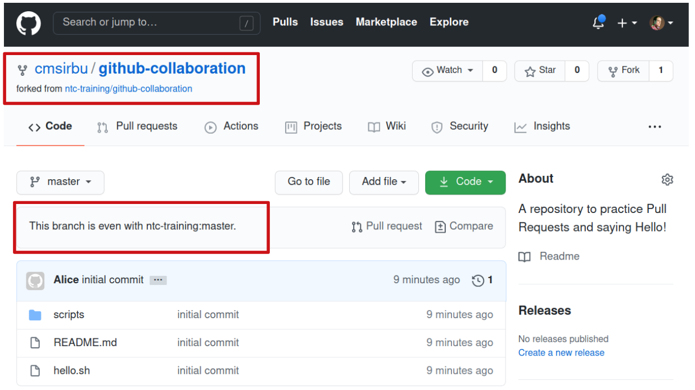Image resolution: width=695 pixels, height=390 pixels.
Task: Open the scripts folder
Action: click(69, 315)
